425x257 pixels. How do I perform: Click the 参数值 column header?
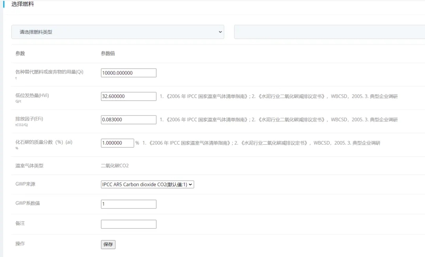(x=108, y=54)
